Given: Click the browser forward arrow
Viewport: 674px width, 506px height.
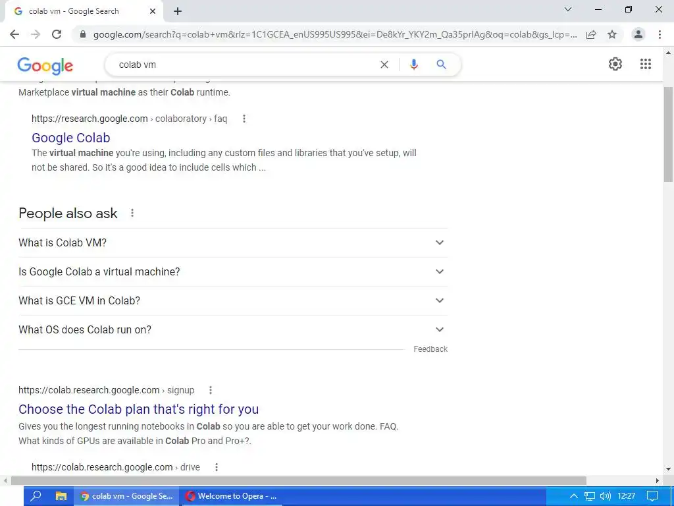Looking at the screenshot, I should 36,34.
